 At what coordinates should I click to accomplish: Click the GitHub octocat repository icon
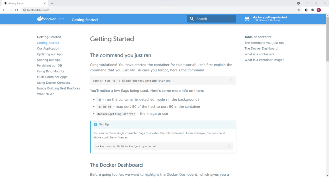point(247,19)
